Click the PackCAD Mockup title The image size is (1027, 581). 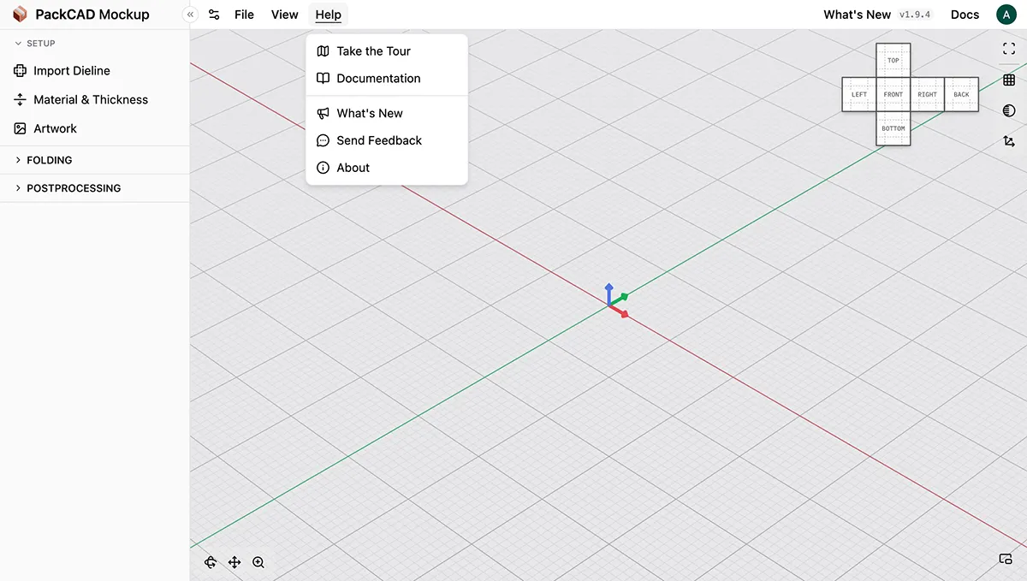[92, 15]
